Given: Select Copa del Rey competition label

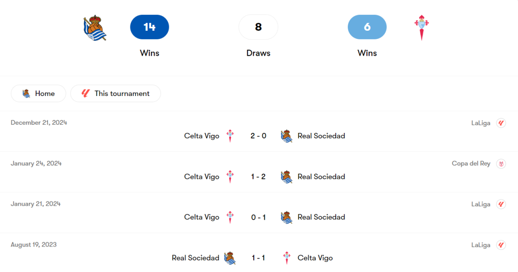Looking at the screenshot, I should click(x=471, y=164).
